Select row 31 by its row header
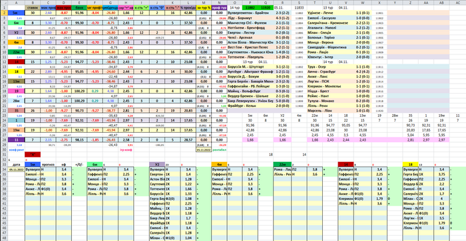 point(4,155)
